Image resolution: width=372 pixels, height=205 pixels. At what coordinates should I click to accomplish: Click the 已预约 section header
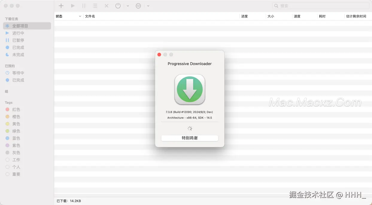(10, 66)
